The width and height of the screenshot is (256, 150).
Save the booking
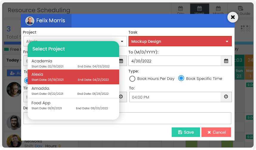tap(186, 132)
